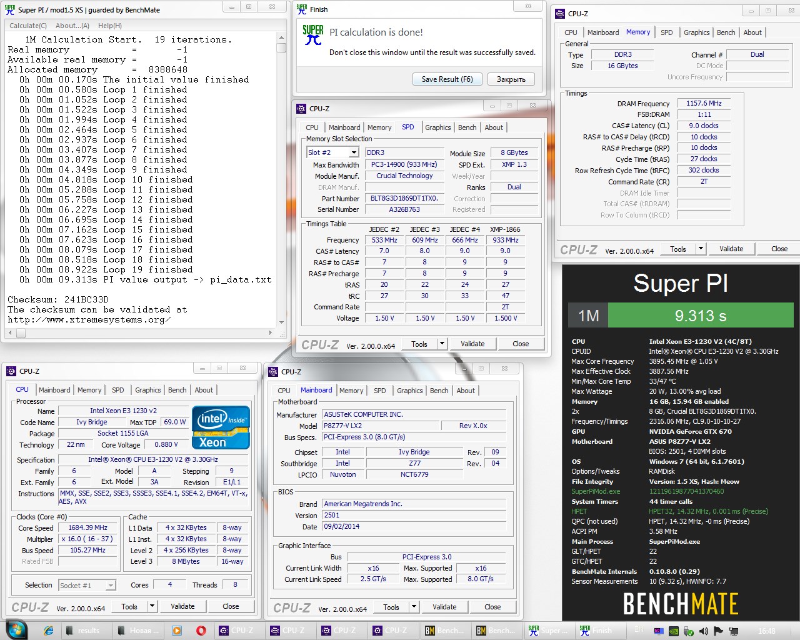Switch to SPD tab in CPU-Z Memory window
The image size is (800, 640).
click(667, 32)
